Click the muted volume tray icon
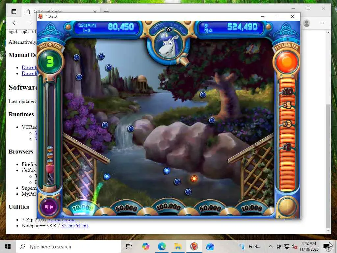The height and width of the screenshot is (253, 337). pos(294,246)
